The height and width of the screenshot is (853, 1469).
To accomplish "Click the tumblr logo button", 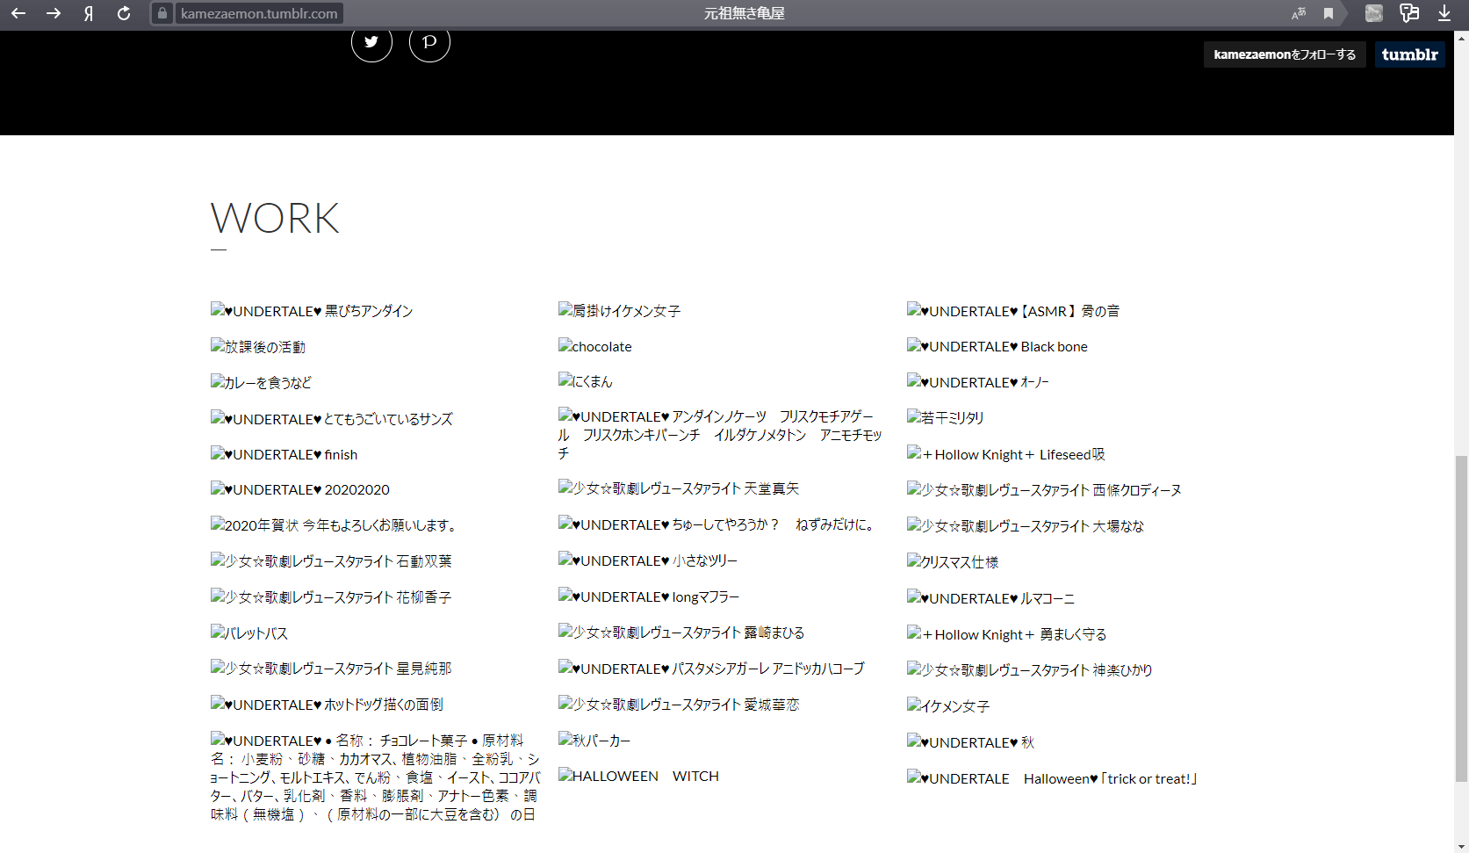I will click(x=1409, y=54).
